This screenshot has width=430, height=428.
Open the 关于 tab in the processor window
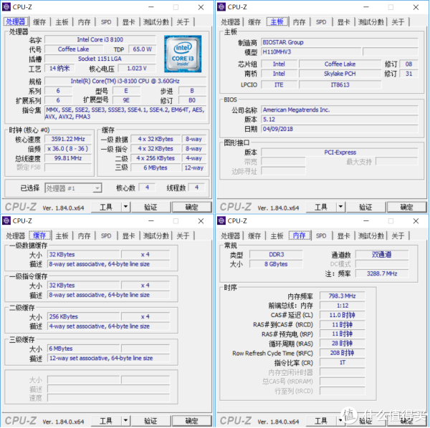click(x=183, y=22)
